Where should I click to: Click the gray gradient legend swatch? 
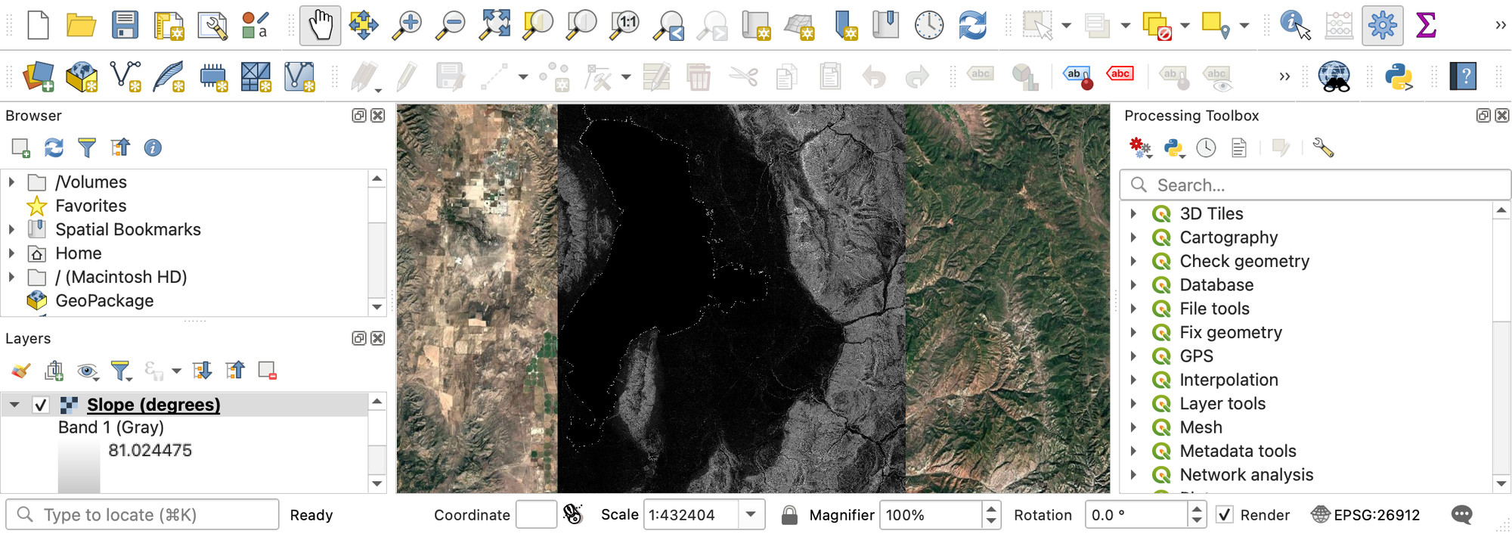79,467
